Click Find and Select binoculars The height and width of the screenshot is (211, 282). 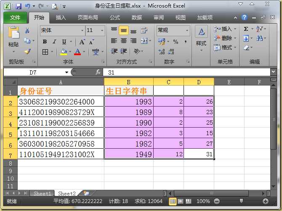tap(259, 38)
